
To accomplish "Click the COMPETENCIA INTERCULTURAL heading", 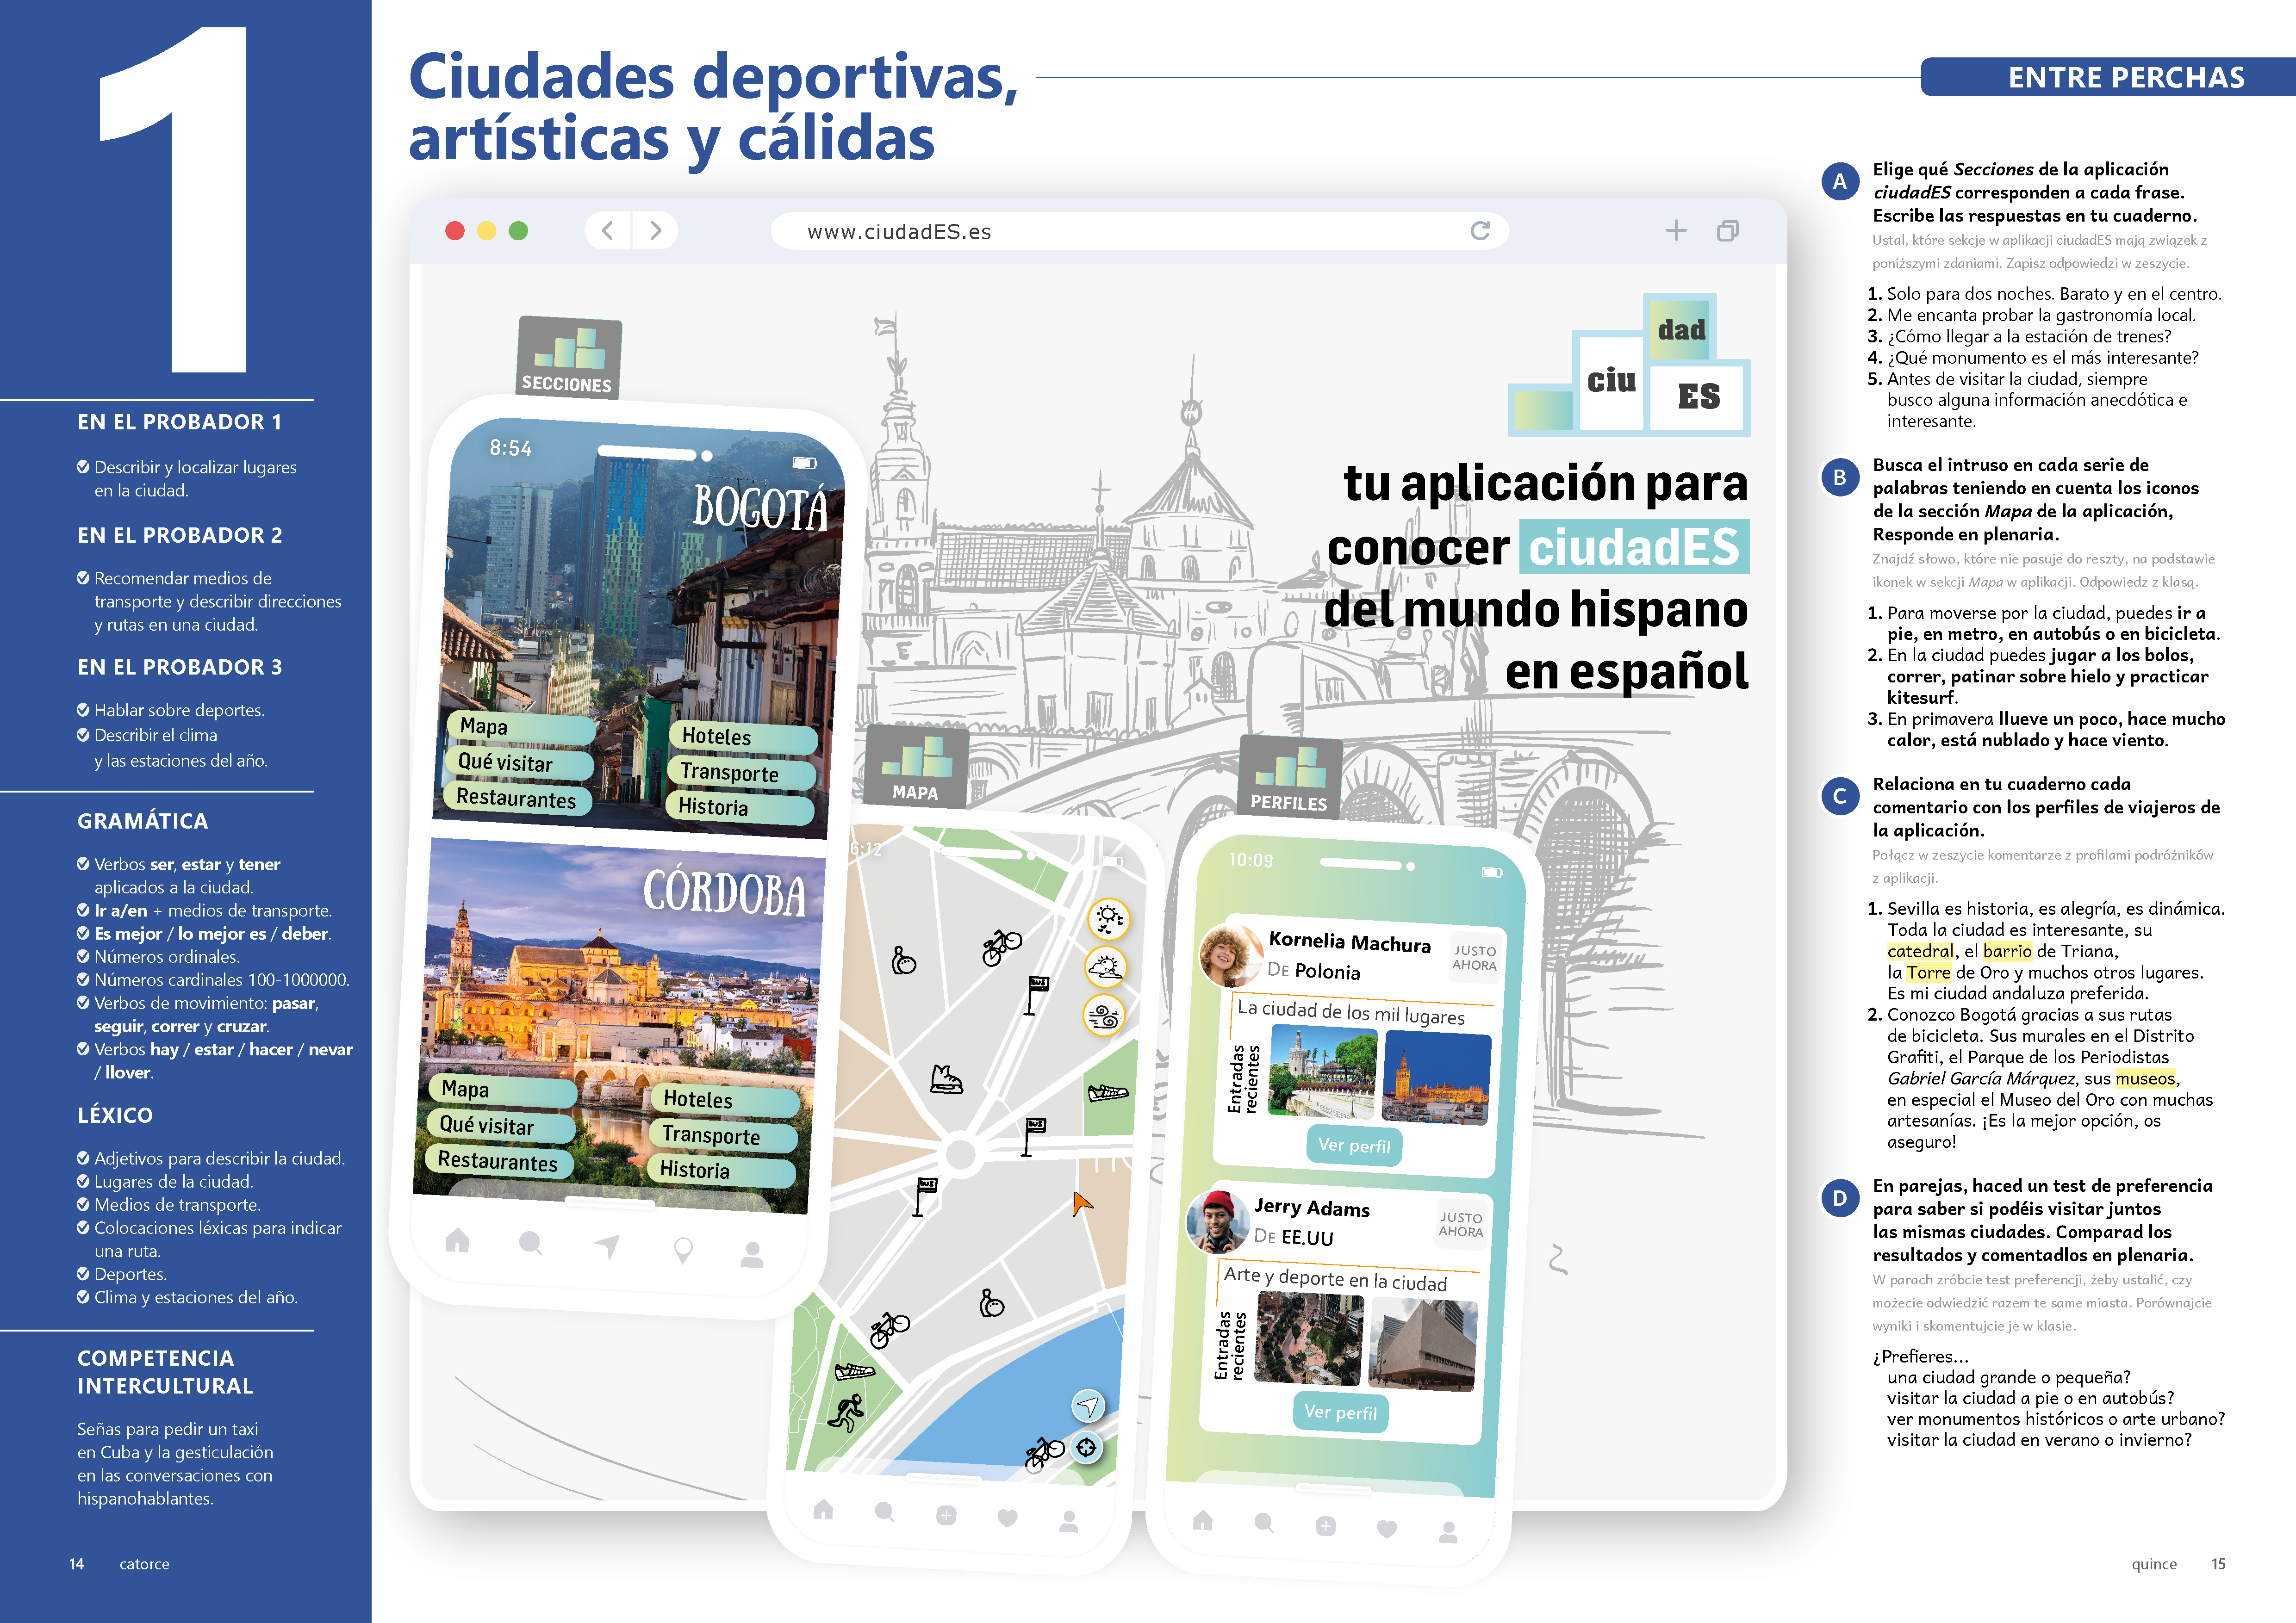I will [166, 1372].
